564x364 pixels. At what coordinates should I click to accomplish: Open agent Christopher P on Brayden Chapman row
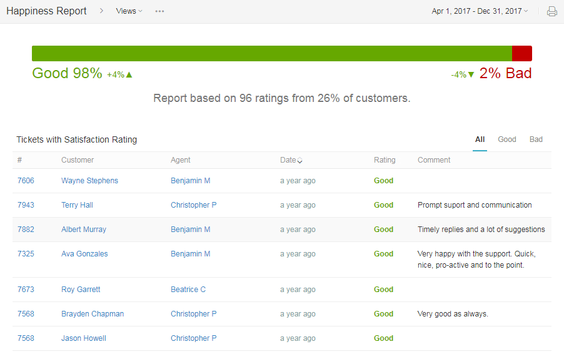[193, 314]
